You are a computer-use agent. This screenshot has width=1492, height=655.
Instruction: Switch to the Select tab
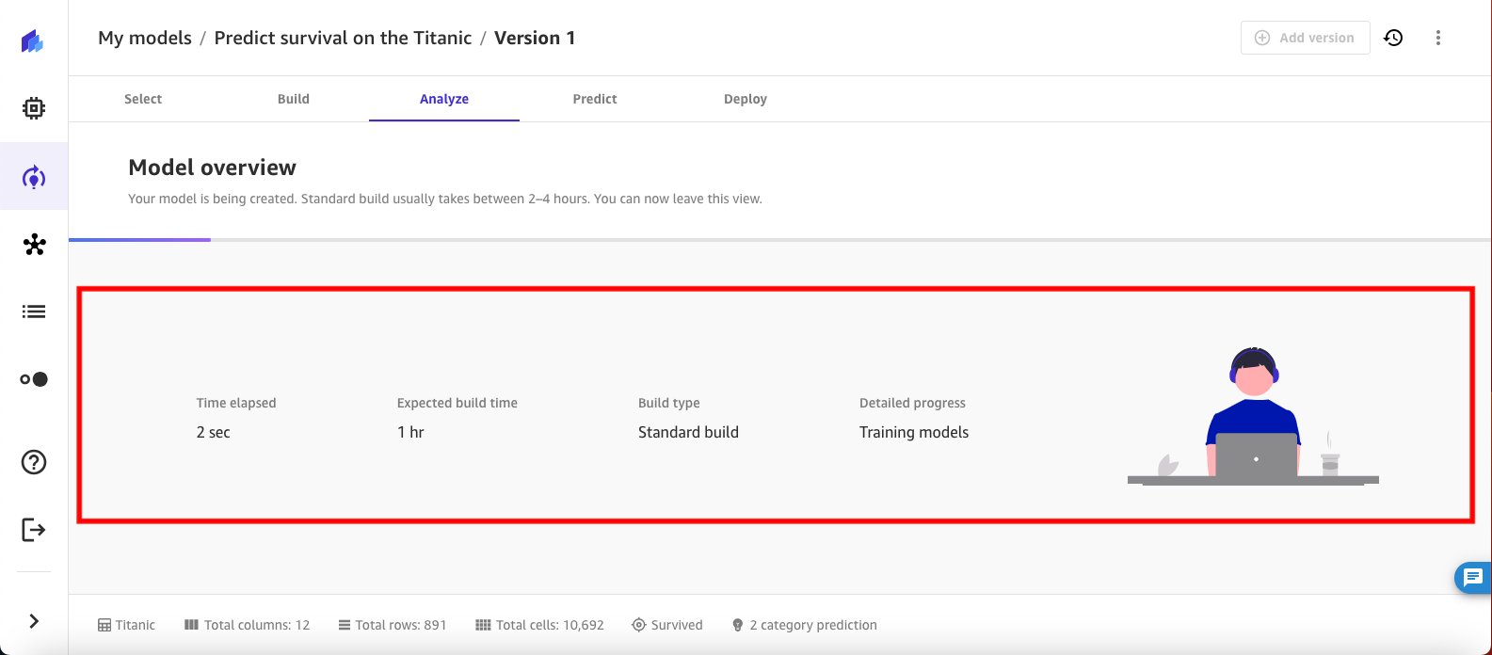pos(143,99)
